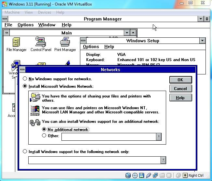Click the Help button in Networks dialog

(180, 98)
